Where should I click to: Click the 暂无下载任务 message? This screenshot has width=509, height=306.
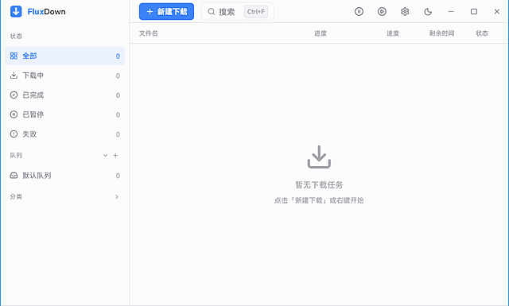(319, 185)
